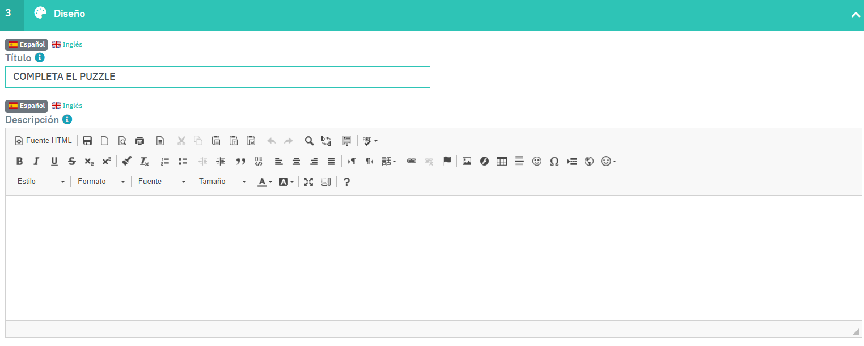Open the ABC spell check dropdown
Screen dimensions: 864x346
coord(370,141)
